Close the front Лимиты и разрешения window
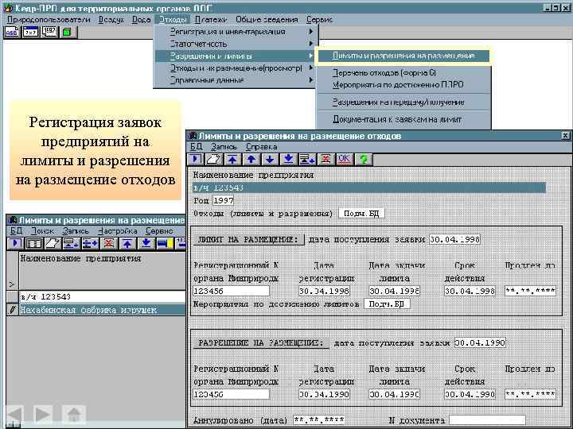573x429 pixels. [x=565, y=136]
